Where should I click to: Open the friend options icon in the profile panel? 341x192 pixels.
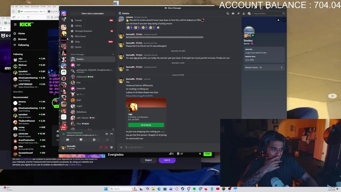[x=278, y=20]
